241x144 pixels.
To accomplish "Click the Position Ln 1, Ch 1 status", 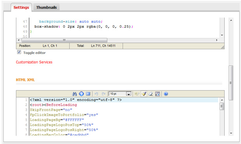I will pyautogui.click(x=38, y=46).
